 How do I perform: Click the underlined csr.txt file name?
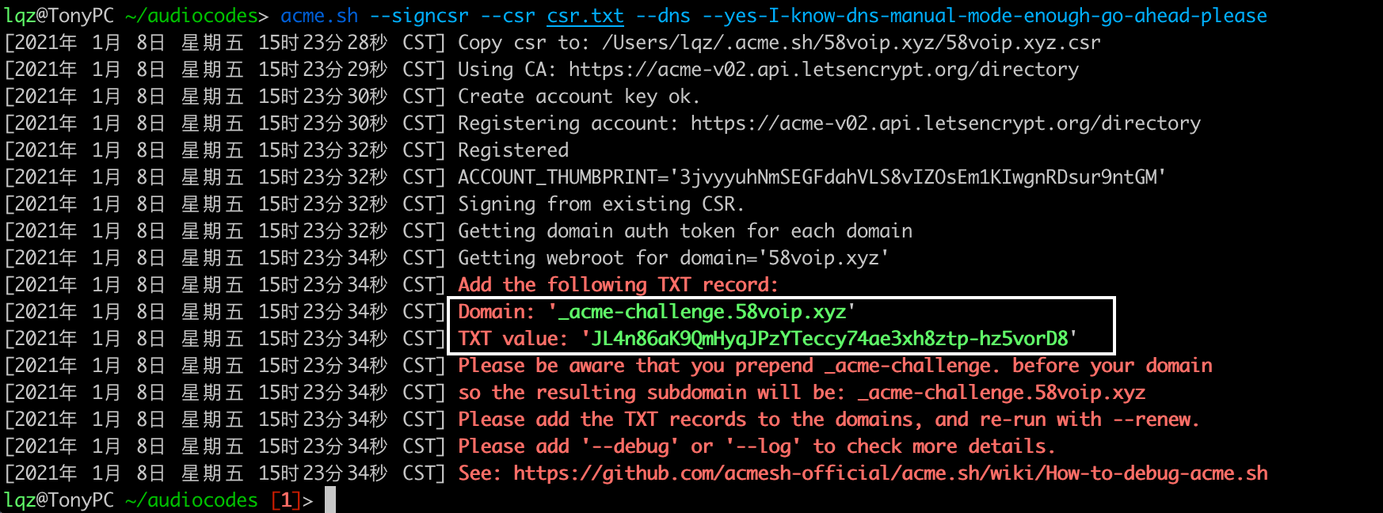click(585, 16)
